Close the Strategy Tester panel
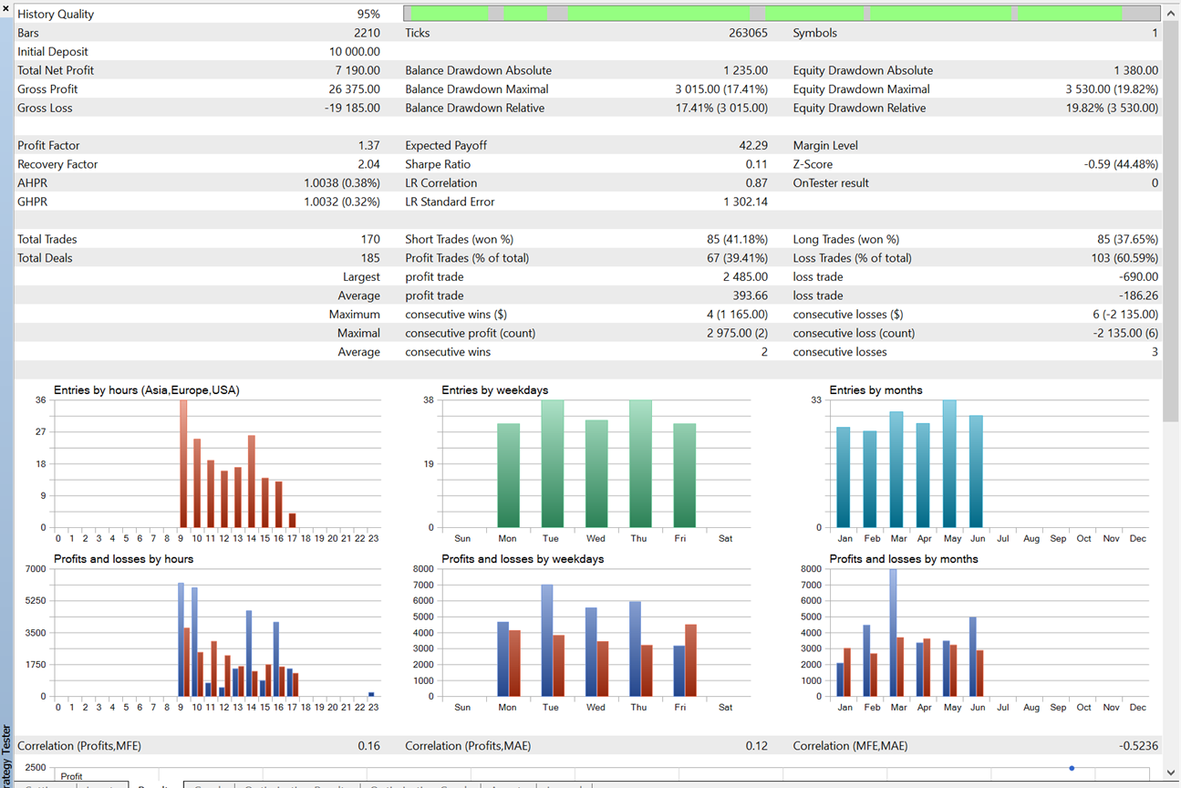The height and width of the screenshot is (788, 1181). coord(6,8)
